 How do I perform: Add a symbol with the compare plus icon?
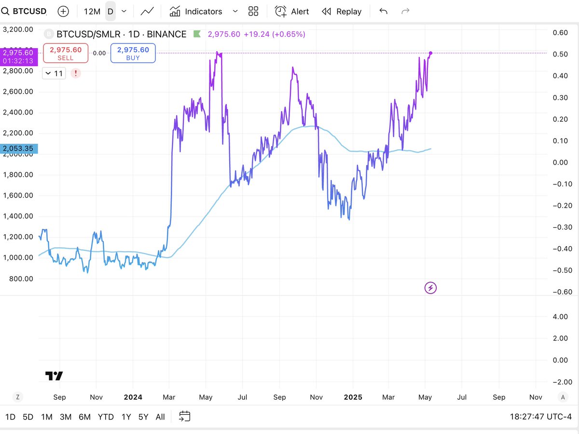pos(63,11)
